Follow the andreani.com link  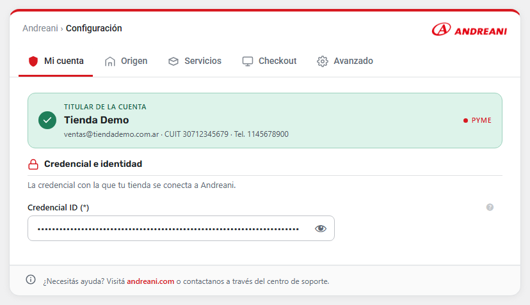tap(150, 281)
